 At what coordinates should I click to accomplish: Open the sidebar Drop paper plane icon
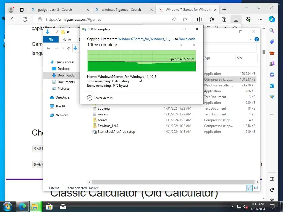point(272,97)
